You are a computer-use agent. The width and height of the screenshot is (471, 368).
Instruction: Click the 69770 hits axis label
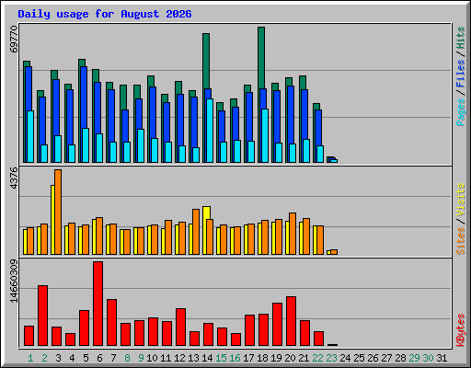tap(14, 39)
